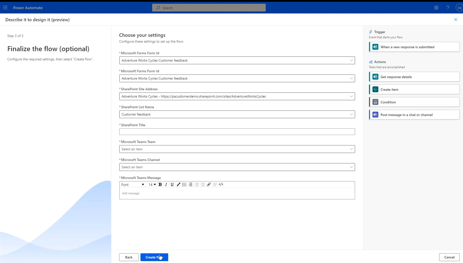
Task: Cancel the flow setup
Action: (449, 257)
